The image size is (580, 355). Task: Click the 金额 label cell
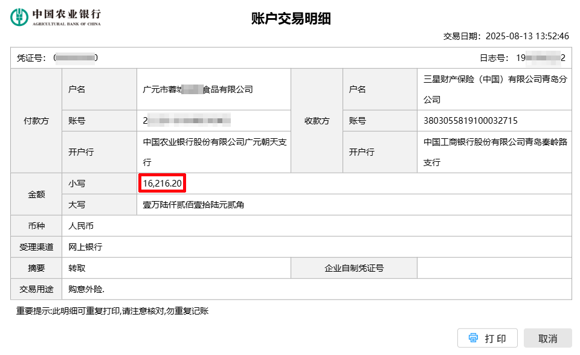point(36,194)
